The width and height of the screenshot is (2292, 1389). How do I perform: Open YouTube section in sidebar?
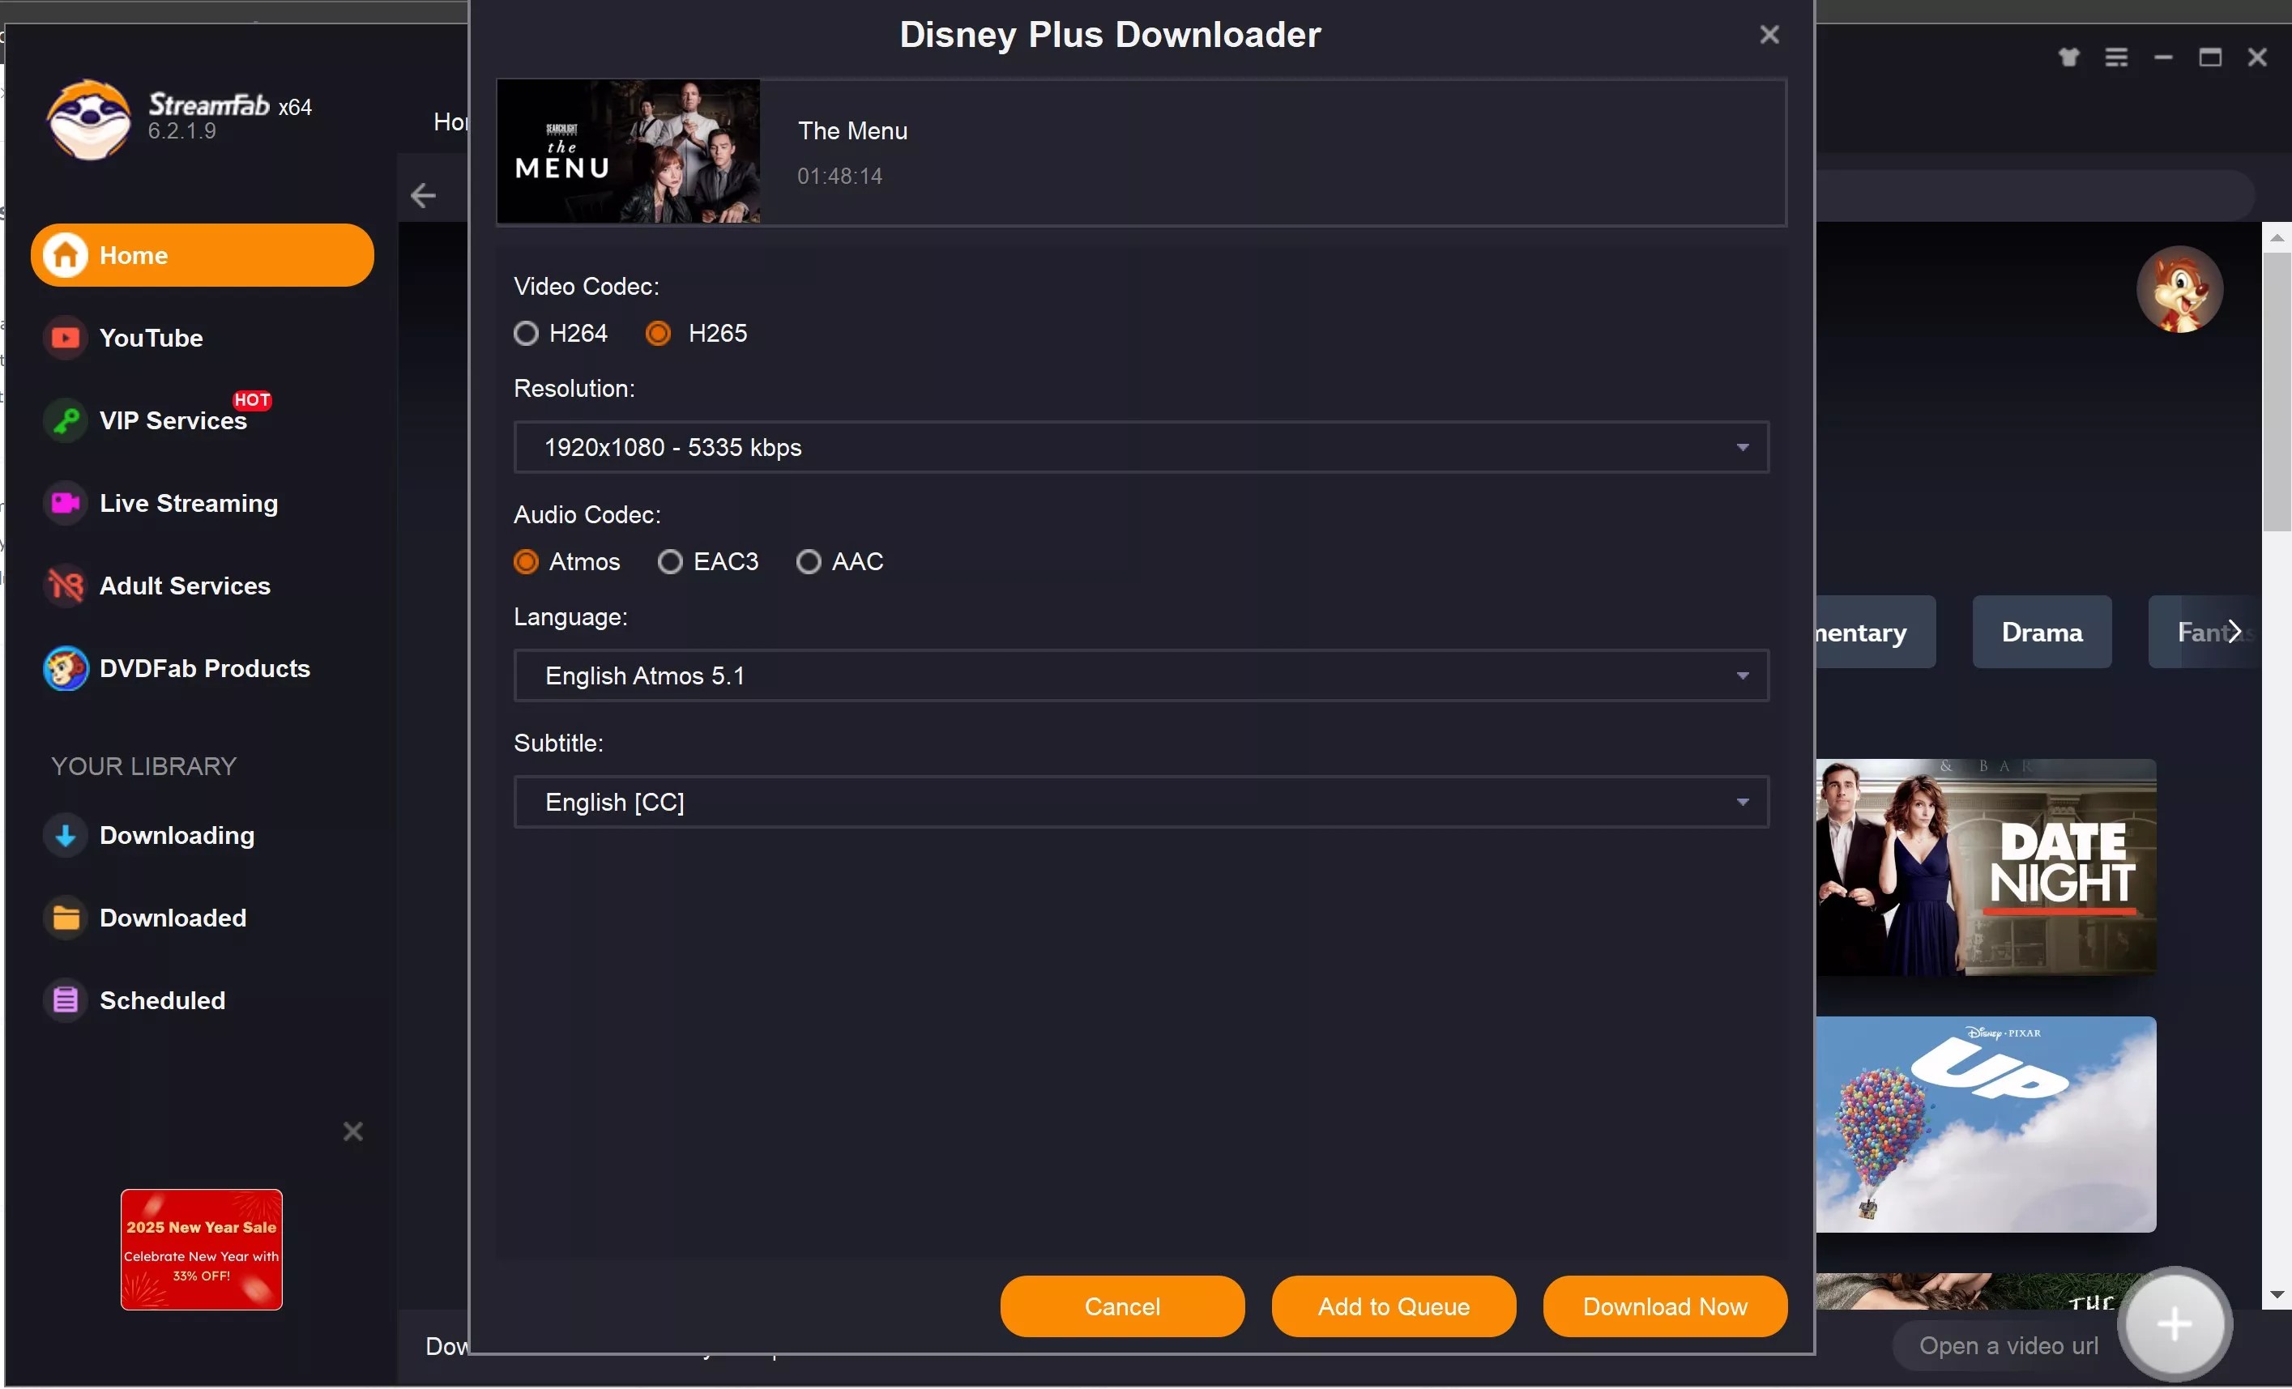151,338
